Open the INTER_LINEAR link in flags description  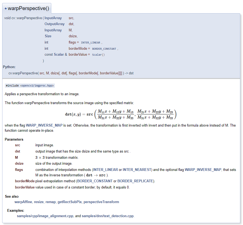pyautogui.click(x=105, y=170)
